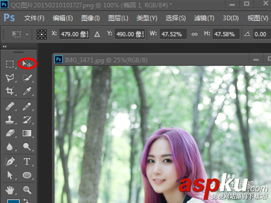The height and width of the screenshot is (203, 271).
Task: Click the Ps logo beside menu bar
Action: click(x=9, y=18)
